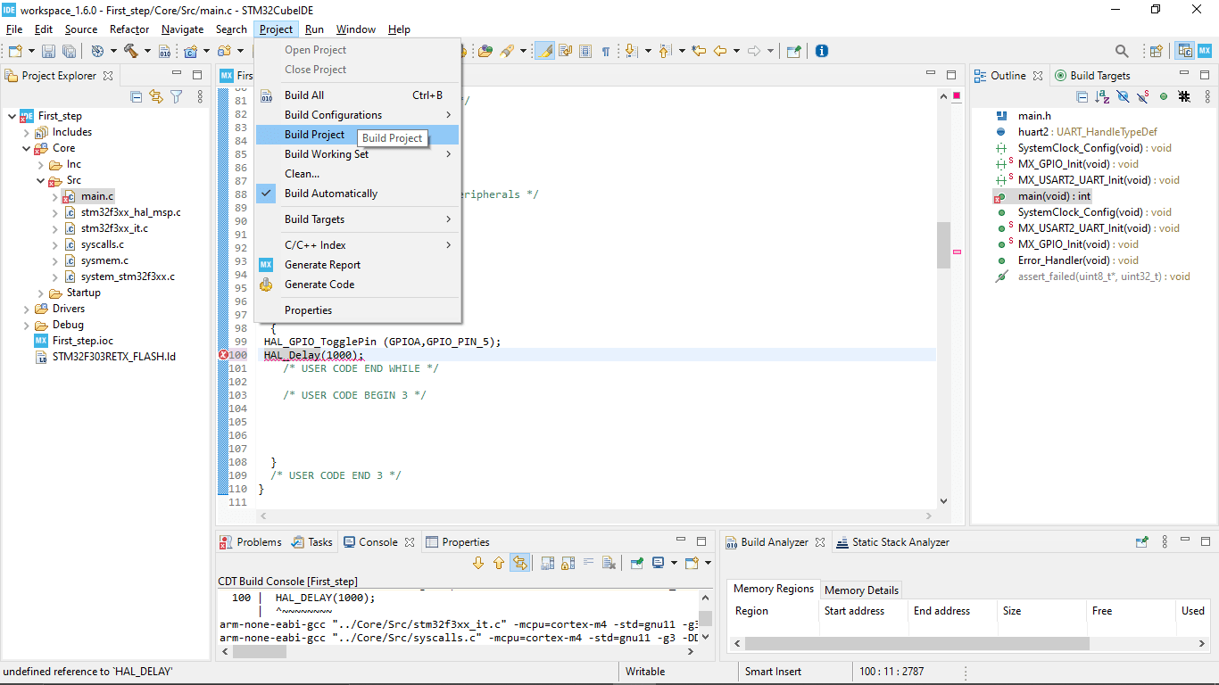Screen dimensions: 1219x685
Task: Switch to the Build Targets tab
Action: pos(1091,76)
